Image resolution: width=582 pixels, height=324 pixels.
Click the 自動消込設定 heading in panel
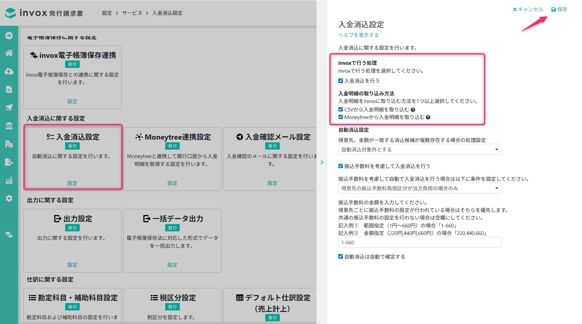tap(353, 130)
